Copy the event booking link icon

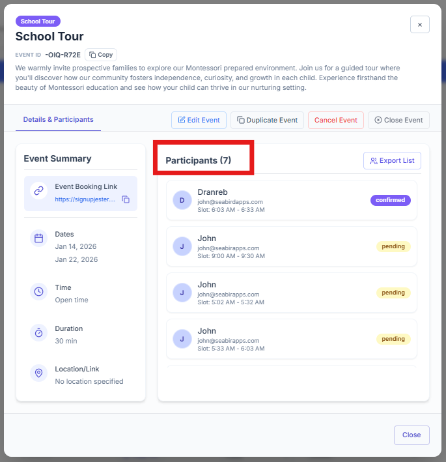[126, 199]
